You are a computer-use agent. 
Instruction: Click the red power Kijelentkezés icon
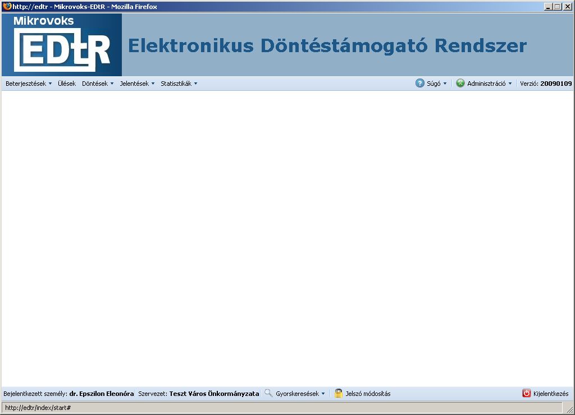pos(526,393)
